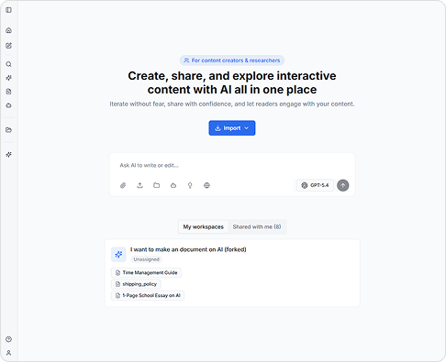Send the prompt with the arrow button
This screenshot has height=362, width=446.
(343, 185)
